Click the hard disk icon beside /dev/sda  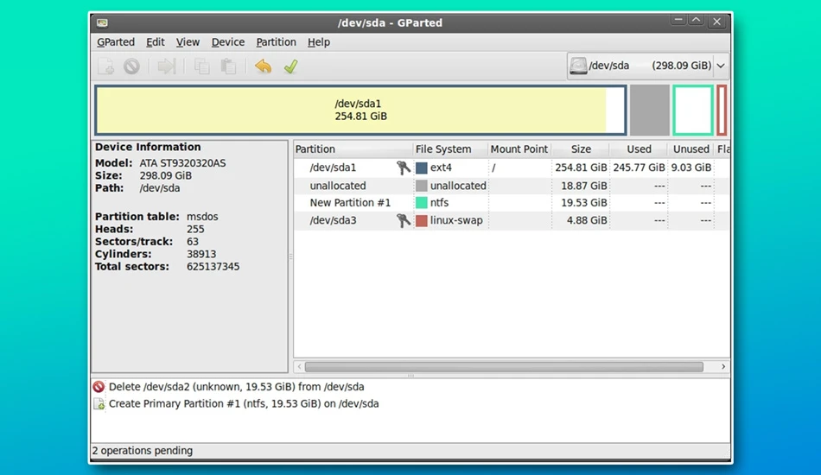tap(578, 66)
